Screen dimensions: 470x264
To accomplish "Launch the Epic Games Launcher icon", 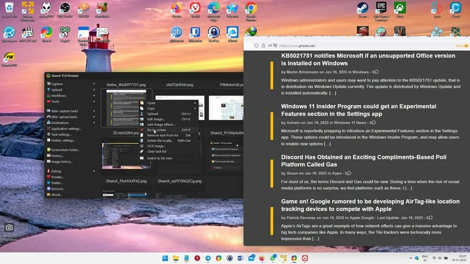I will [381, 11].
